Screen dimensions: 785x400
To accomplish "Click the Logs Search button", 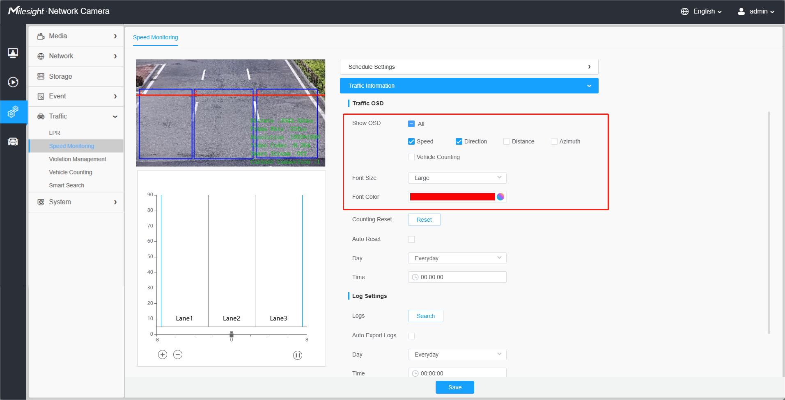I will [x=425, y=316].
